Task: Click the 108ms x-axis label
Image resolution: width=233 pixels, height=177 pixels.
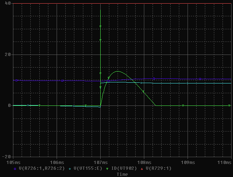Action: [144, 163]
